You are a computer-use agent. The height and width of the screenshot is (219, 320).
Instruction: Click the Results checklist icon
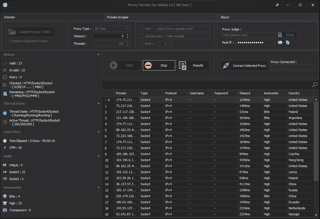tap(183, 65)
